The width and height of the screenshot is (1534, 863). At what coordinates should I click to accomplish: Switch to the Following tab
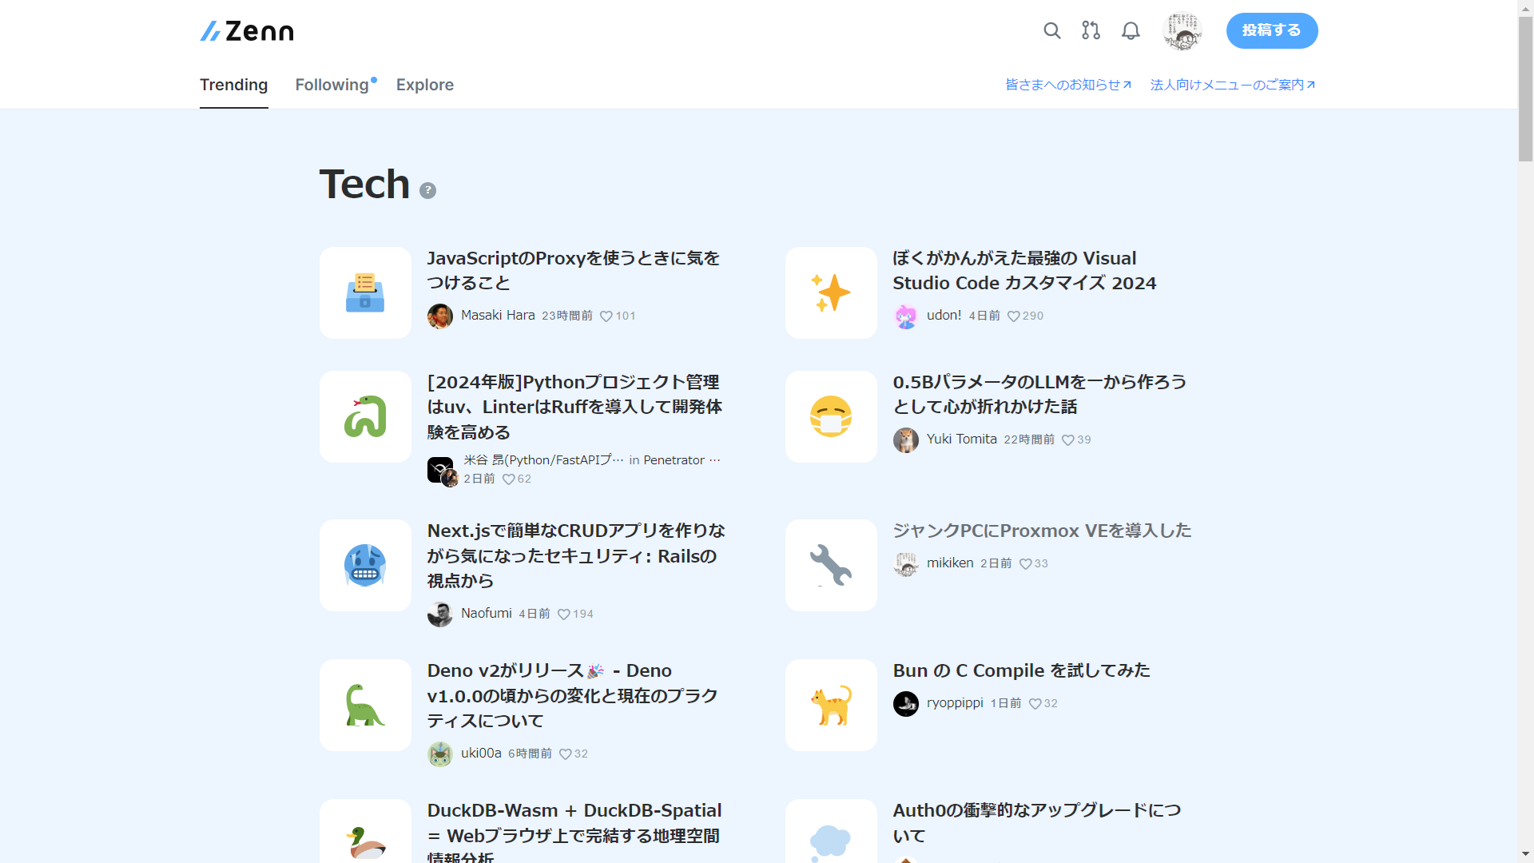(332, 85)
